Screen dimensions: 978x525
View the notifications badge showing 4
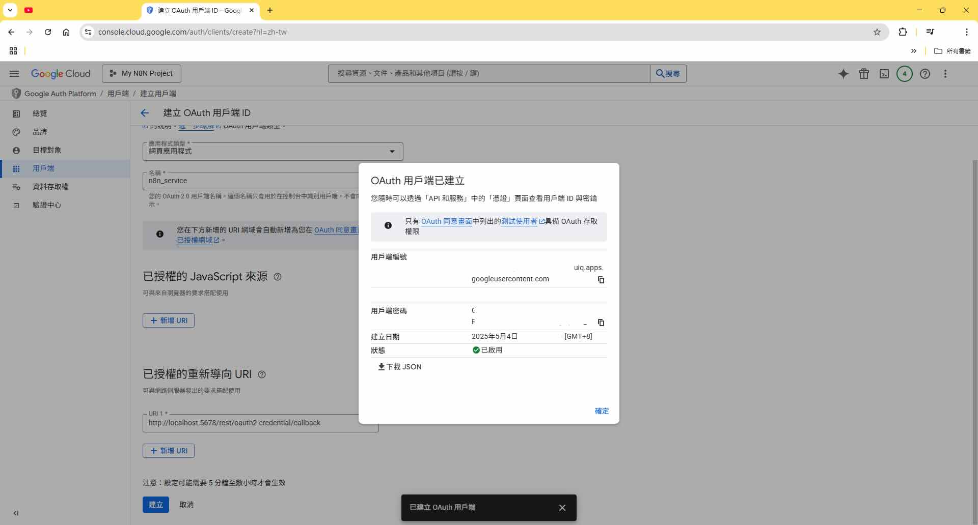[904, 74]
